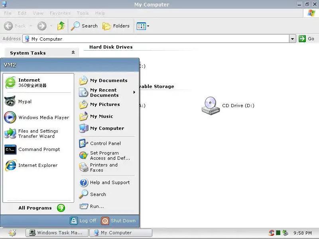Click My Computer taskbar button
The width and height of the screenshot is (319, 239).
point(121,233)
